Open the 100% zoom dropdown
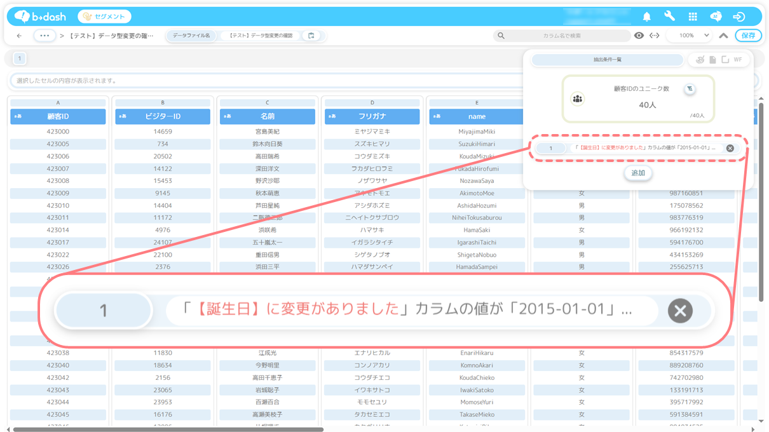This screenshot has width=769, height=432. (692, 36)
